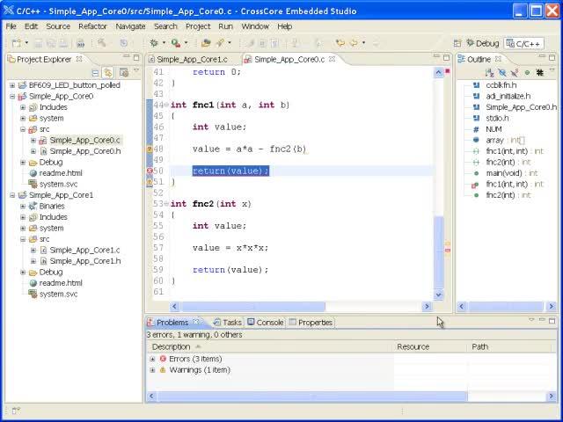
Task: Click the Search flashlight toolbar icon
Action: (x=220, y=43)
